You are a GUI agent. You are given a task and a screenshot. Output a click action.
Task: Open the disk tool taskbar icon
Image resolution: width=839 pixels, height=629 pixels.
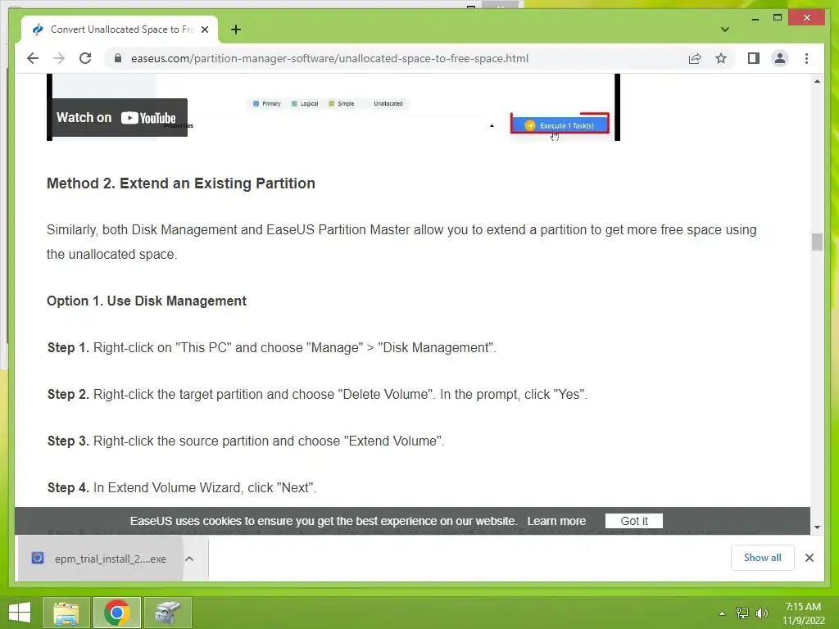(x=167, y=613)
